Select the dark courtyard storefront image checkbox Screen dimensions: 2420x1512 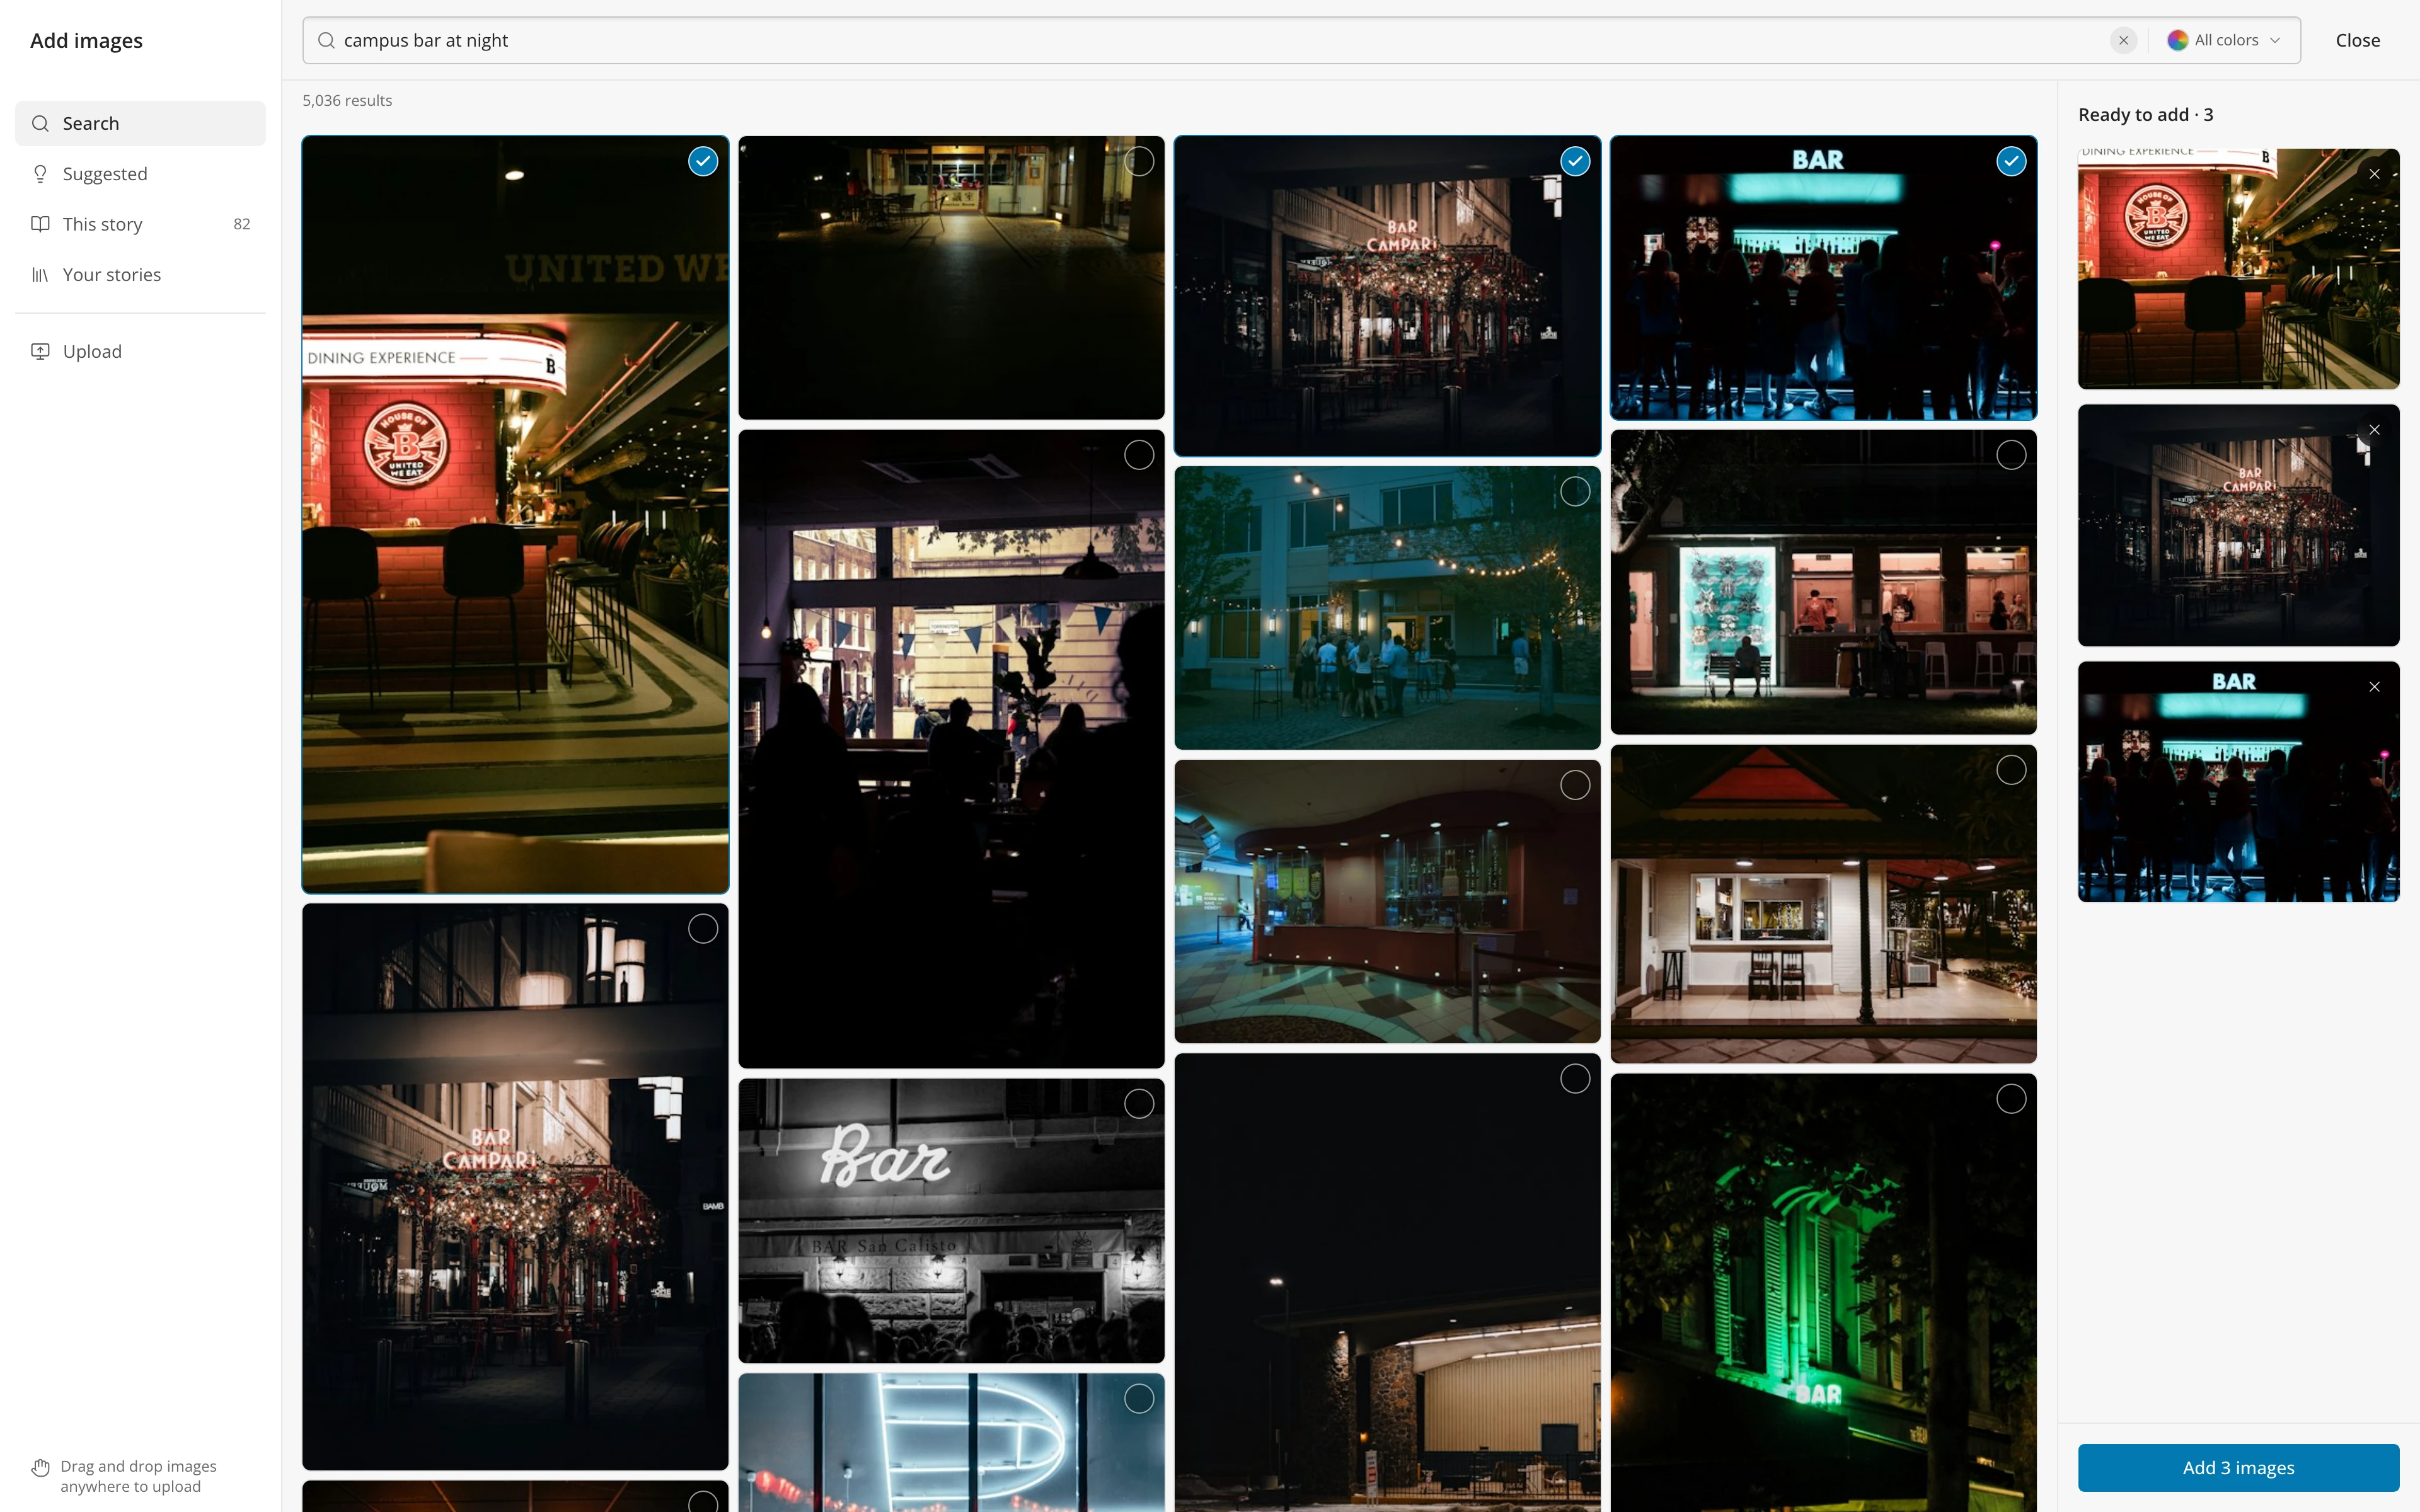(x=1139, y=161)
